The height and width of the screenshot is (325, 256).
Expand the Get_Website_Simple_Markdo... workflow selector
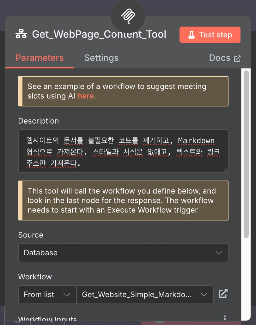click(x=145, y=295)
